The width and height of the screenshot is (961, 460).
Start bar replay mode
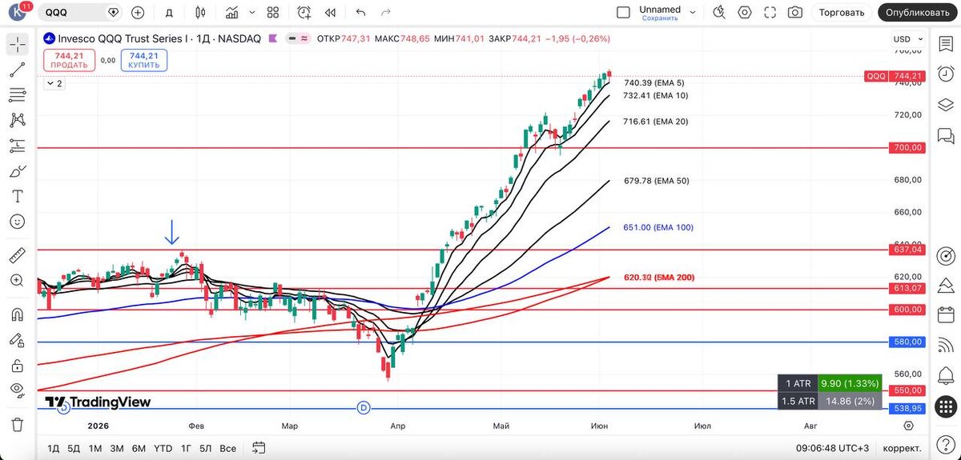pyautogui.click(x=330, y=12)
